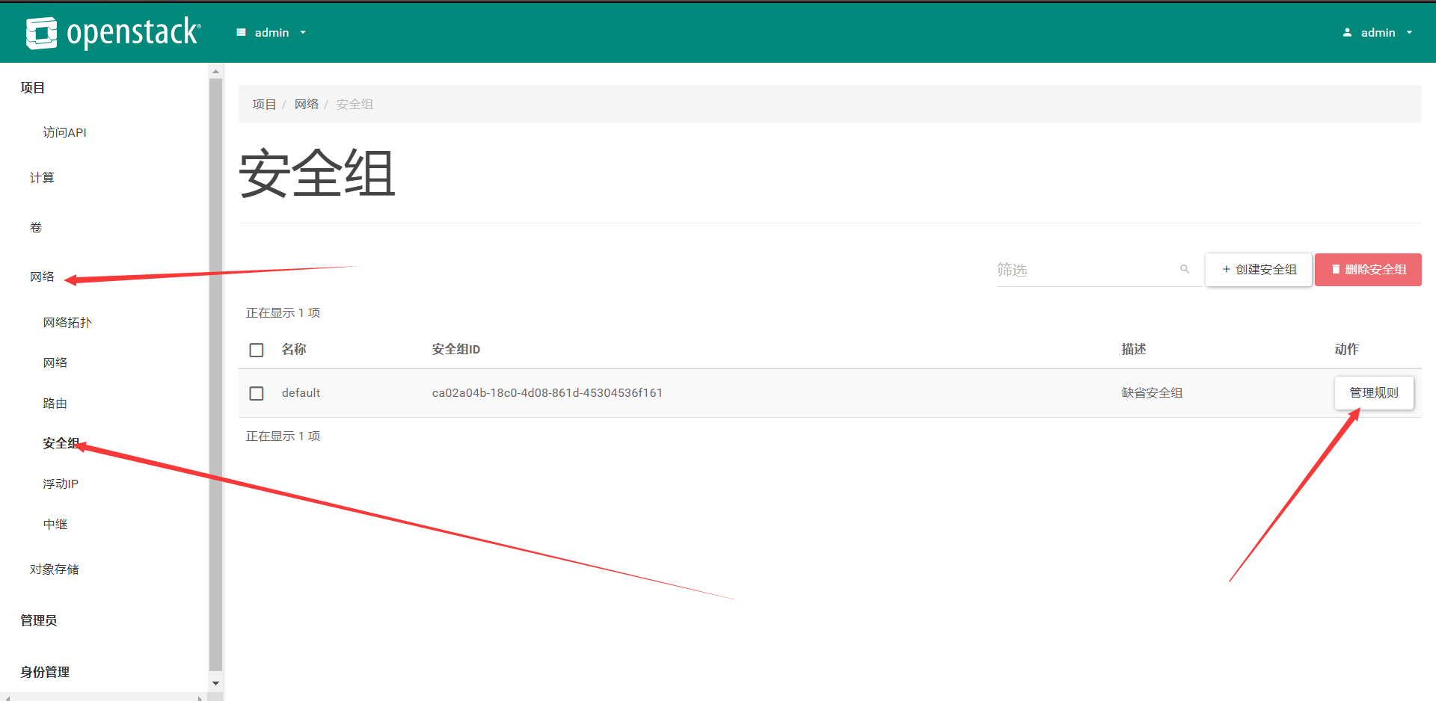Open the 网络 submenu item under 网络拓扑
1436x701 pixels.
coord(55,362)
